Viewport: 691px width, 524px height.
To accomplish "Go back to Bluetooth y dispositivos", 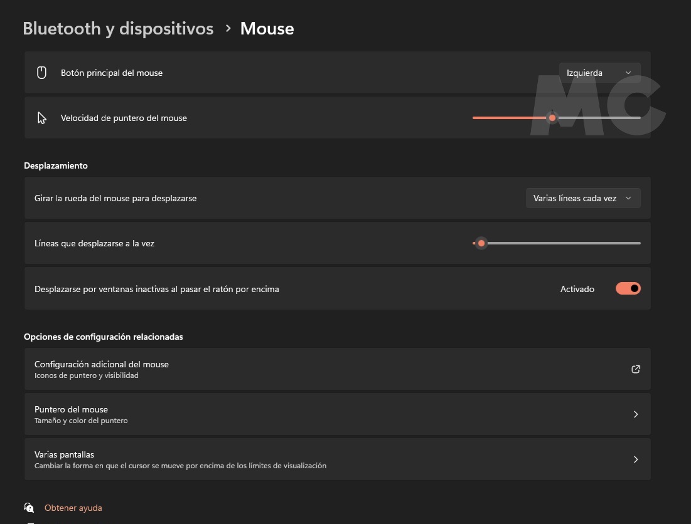I will [118, 28].
